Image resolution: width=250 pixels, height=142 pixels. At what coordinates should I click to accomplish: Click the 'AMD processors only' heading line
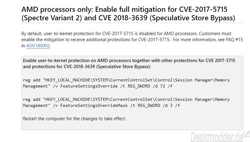click(x=124, y=9)
